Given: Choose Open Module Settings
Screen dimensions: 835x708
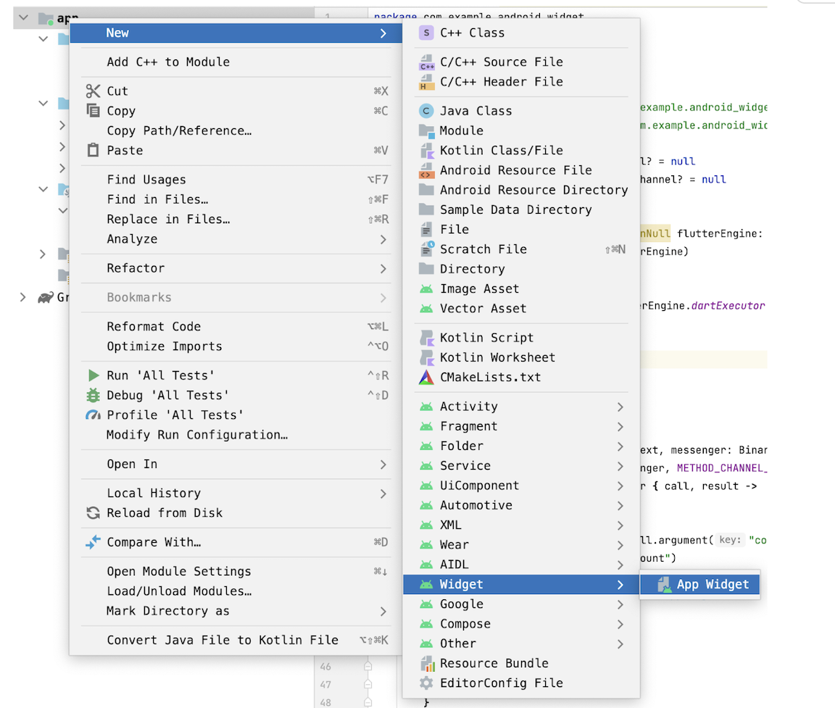Looking at the screenshot, I should click(178, 572).
